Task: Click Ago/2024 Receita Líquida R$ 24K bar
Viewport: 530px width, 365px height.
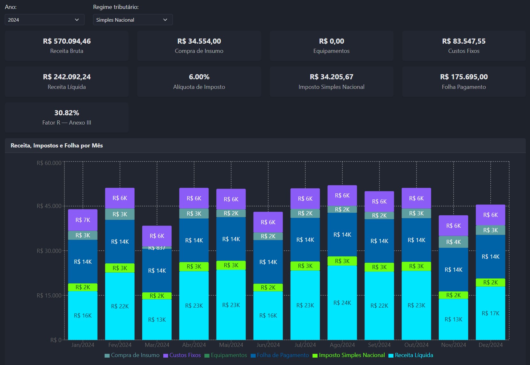Action: [342, 303]
